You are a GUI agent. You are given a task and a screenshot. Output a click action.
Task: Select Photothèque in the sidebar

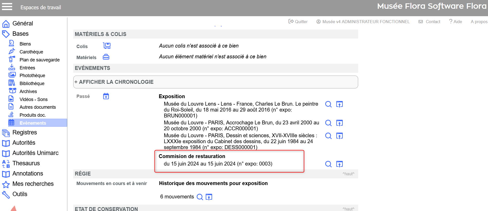click(32, 76)
